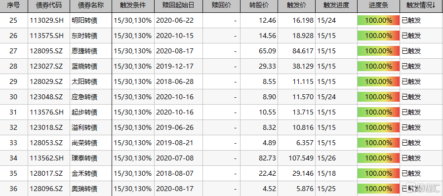Select row number 30
Image resolution: width=443 pixels, height=196 pixels.
(x=13, y=97)
